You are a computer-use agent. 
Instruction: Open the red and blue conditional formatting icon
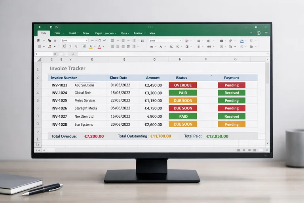[x=187, y=41]
